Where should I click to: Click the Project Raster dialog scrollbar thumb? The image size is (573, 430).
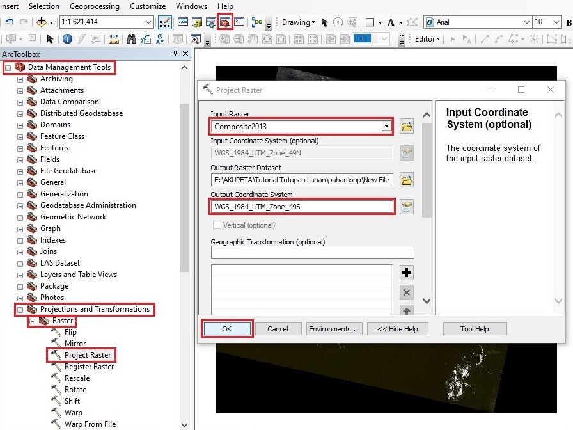427,170
